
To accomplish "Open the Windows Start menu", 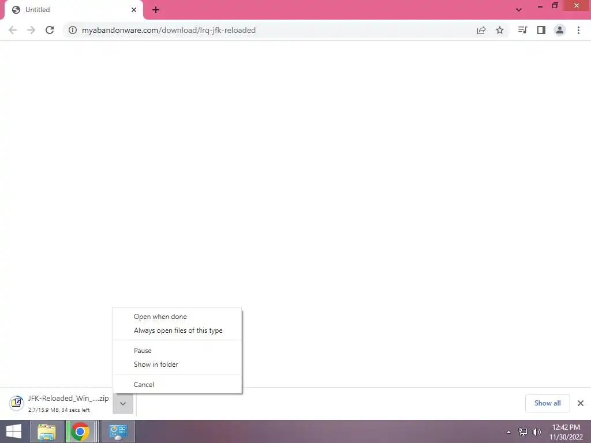I will [x=14, y=431].
